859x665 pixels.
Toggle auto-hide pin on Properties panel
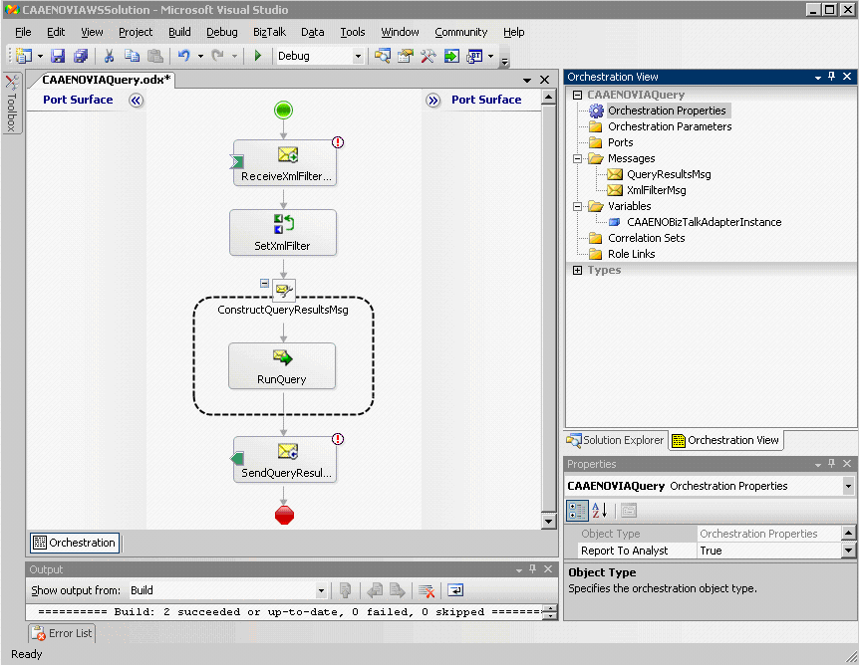(832, 464)
